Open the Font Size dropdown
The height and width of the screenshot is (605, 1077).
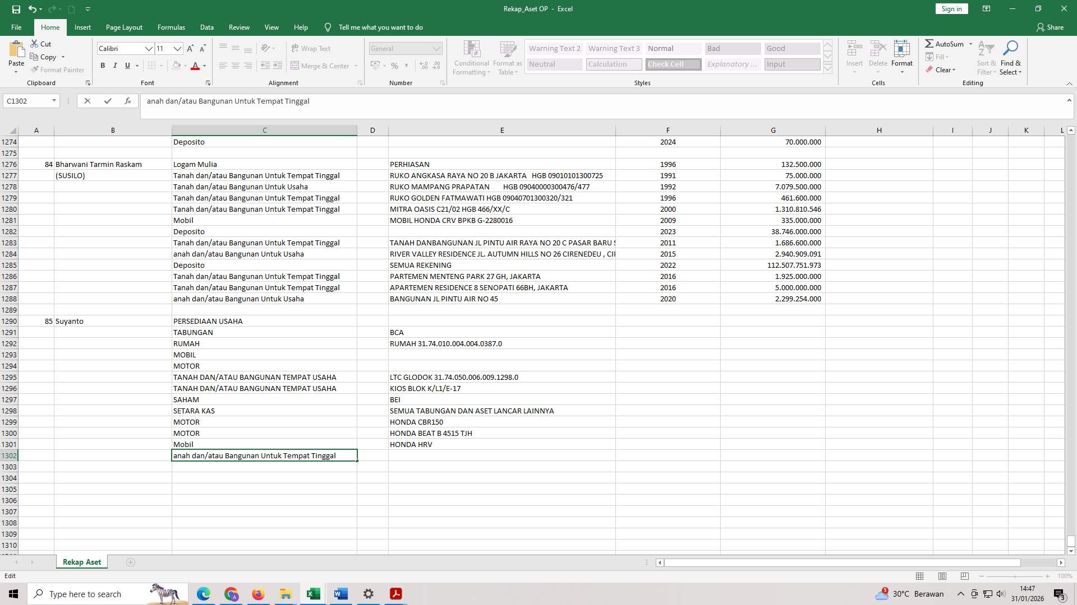coord(178,49)
